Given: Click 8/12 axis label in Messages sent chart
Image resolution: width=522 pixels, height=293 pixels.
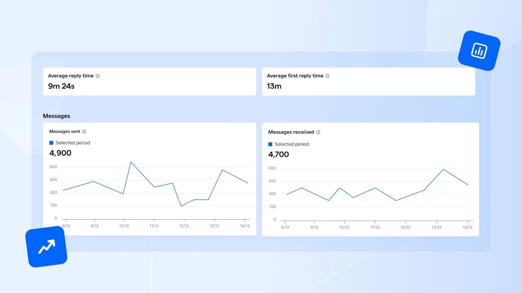Looking at the screenshot, I should pos(66,226).
